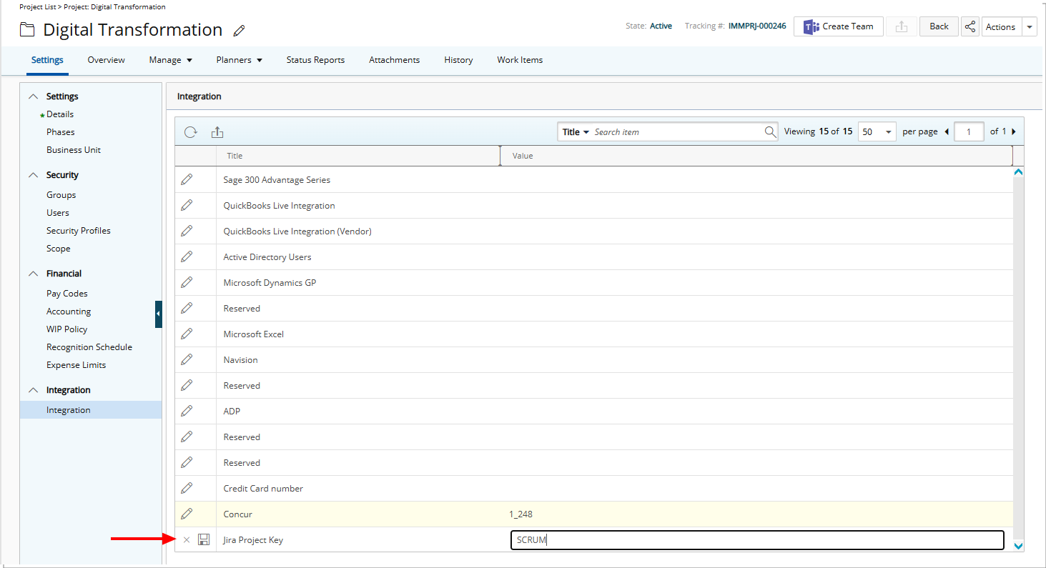Edit the Microsoft Dynamics GP row

coord(187,282)
